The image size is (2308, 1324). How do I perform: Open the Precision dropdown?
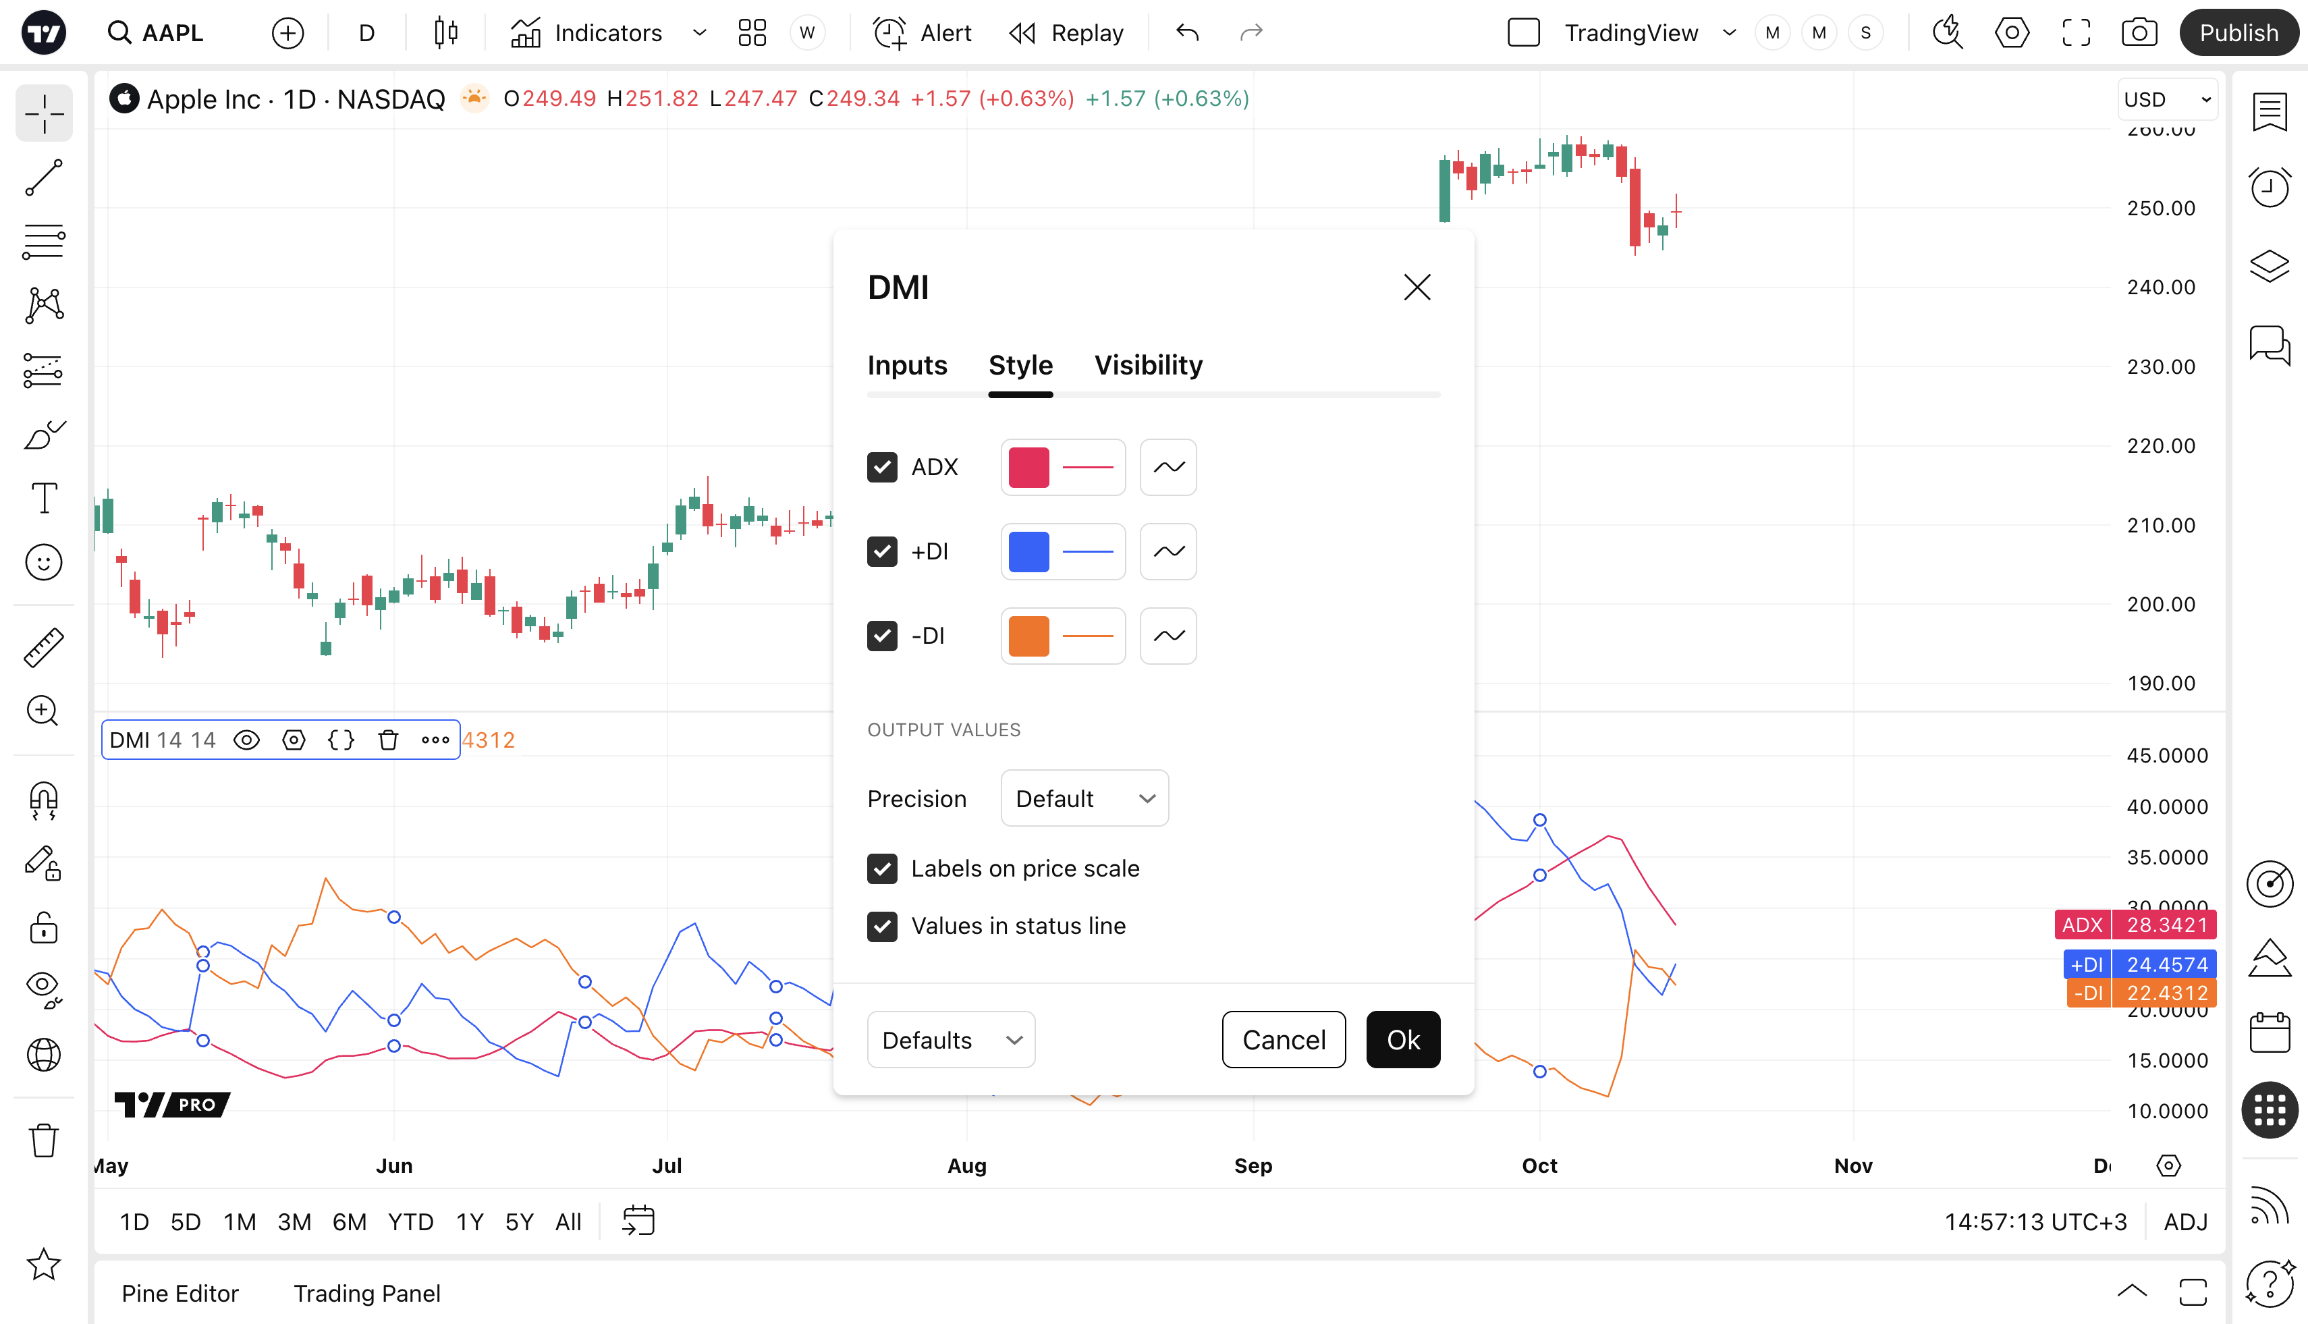(1084, 798)
